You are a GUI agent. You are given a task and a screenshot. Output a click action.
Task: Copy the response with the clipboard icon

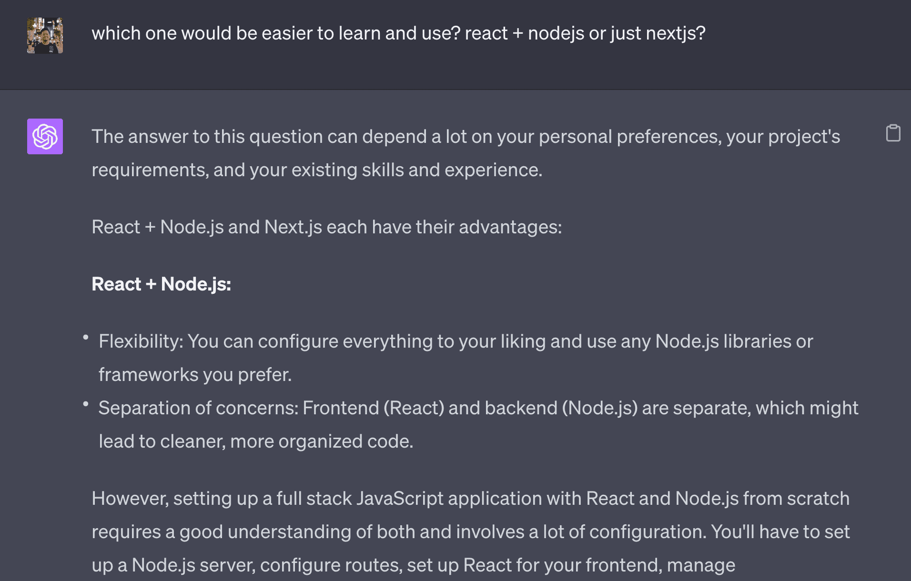click(893, 133)
